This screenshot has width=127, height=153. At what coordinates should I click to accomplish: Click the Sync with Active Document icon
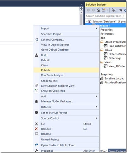[x=121, y=10]
